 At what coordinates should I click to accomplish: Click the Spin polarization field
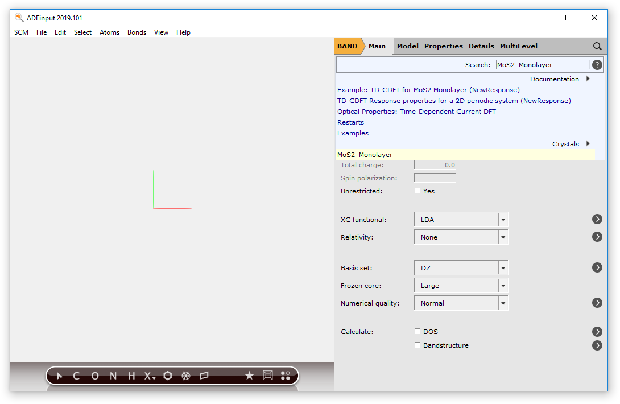[435, 178]
